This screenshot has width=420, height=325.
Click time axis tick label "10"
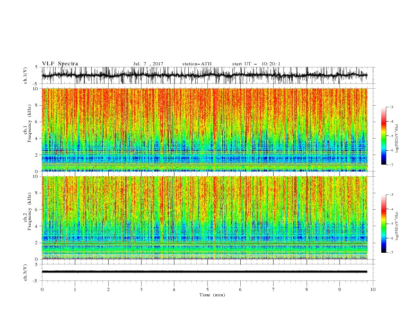(373, 289)
